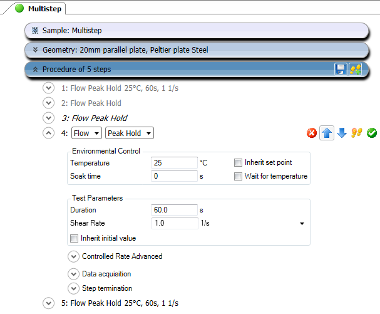Click the red delete step icon
The width and height of the screenshot is (380, 314).
point(311,133)
